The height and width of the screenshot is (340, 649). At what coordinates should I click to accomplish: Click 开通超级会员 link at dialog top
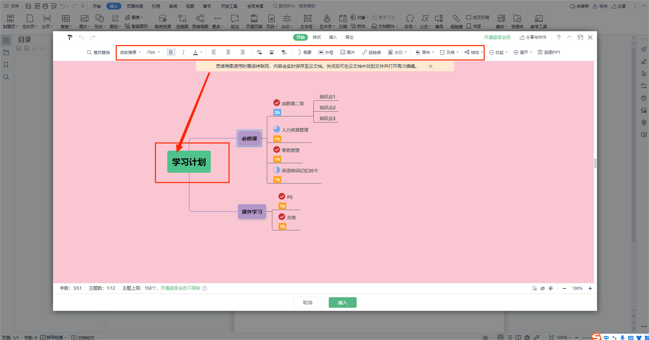pos(497,37)
